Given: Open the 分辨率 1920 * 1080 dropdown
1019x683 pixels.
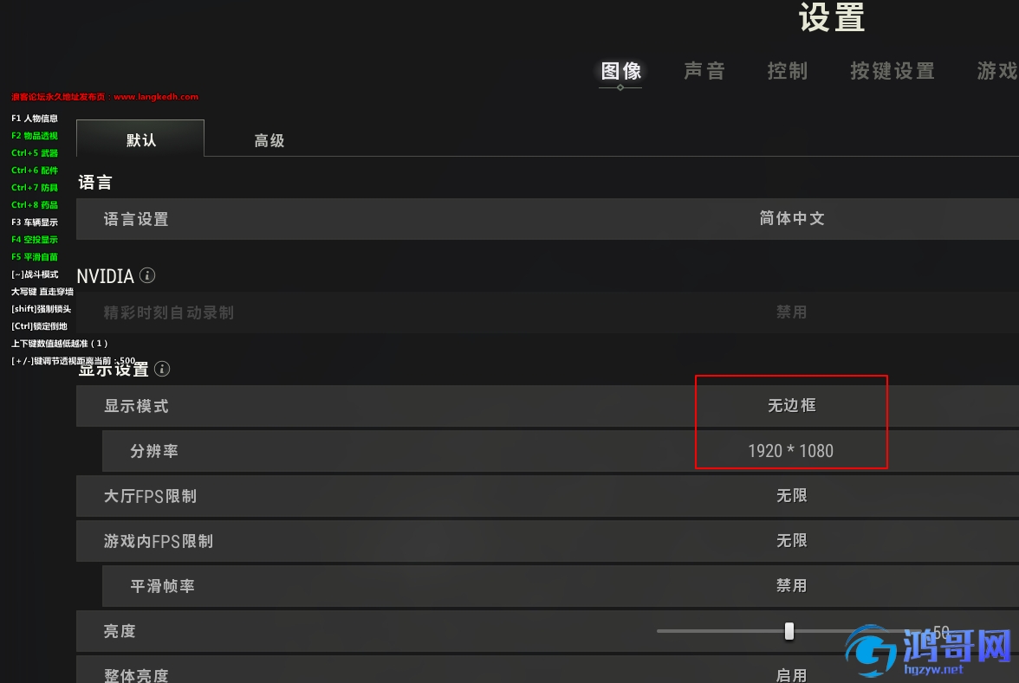Looking at the screenshot, I should [790, 450].
